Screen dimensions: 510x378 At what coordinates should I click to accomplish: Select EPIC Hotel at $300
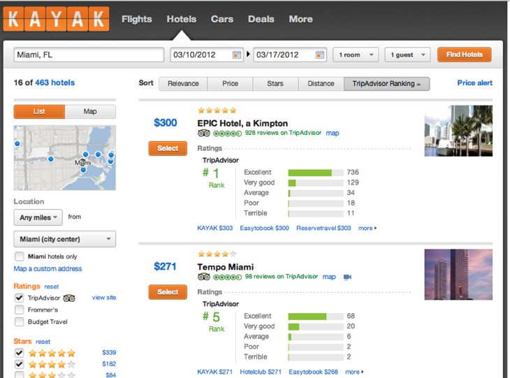tap(168, 148)
